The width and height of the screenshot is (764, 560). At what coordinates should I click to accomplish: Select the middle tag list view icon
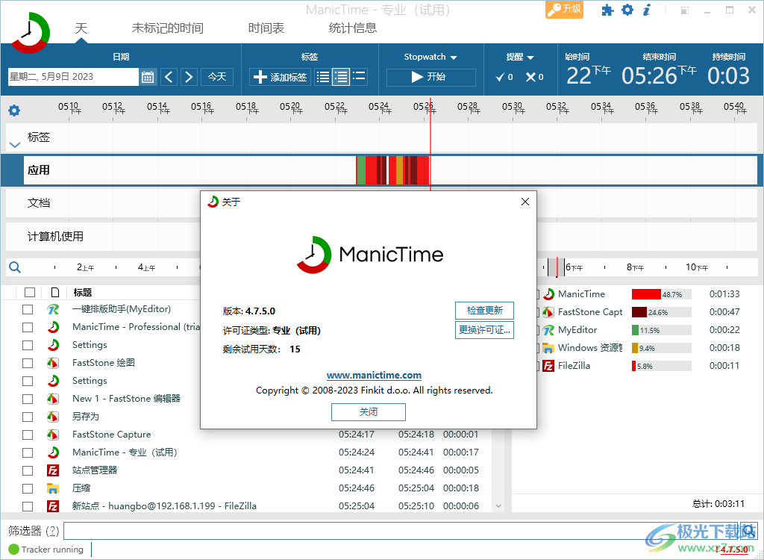(340, 76)
